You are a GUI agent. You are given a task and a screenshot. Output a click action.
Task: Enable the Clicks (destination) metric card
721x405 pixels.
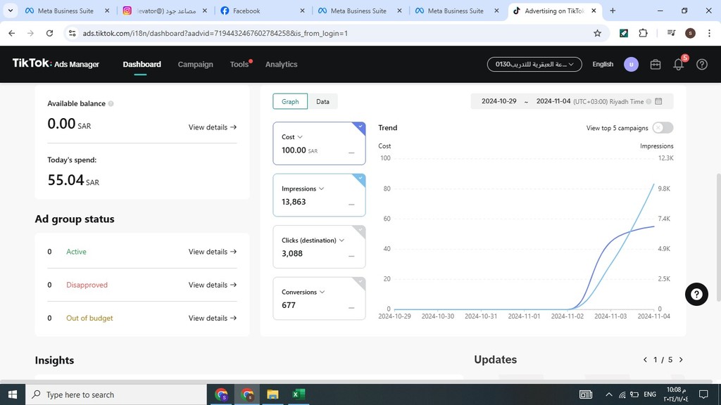(x=360, y=230)
